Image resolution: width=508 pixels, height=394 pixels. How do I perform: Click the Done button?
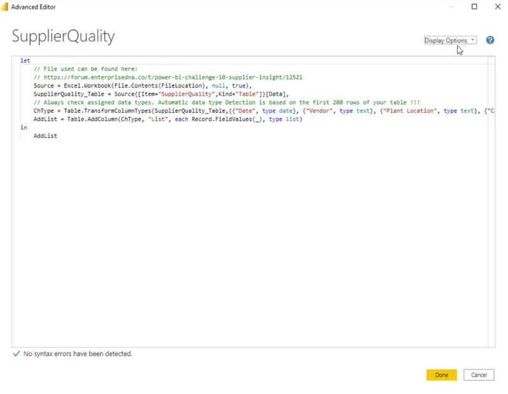click(x=441, y=375)
